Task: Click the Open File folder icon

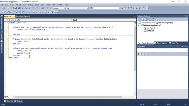Action: [x=12, y=8]
